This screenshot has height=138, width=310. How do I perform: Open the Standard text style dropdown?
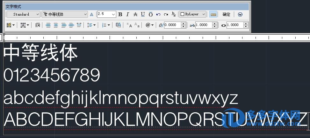pyautogui.click(x=24, y=14)
